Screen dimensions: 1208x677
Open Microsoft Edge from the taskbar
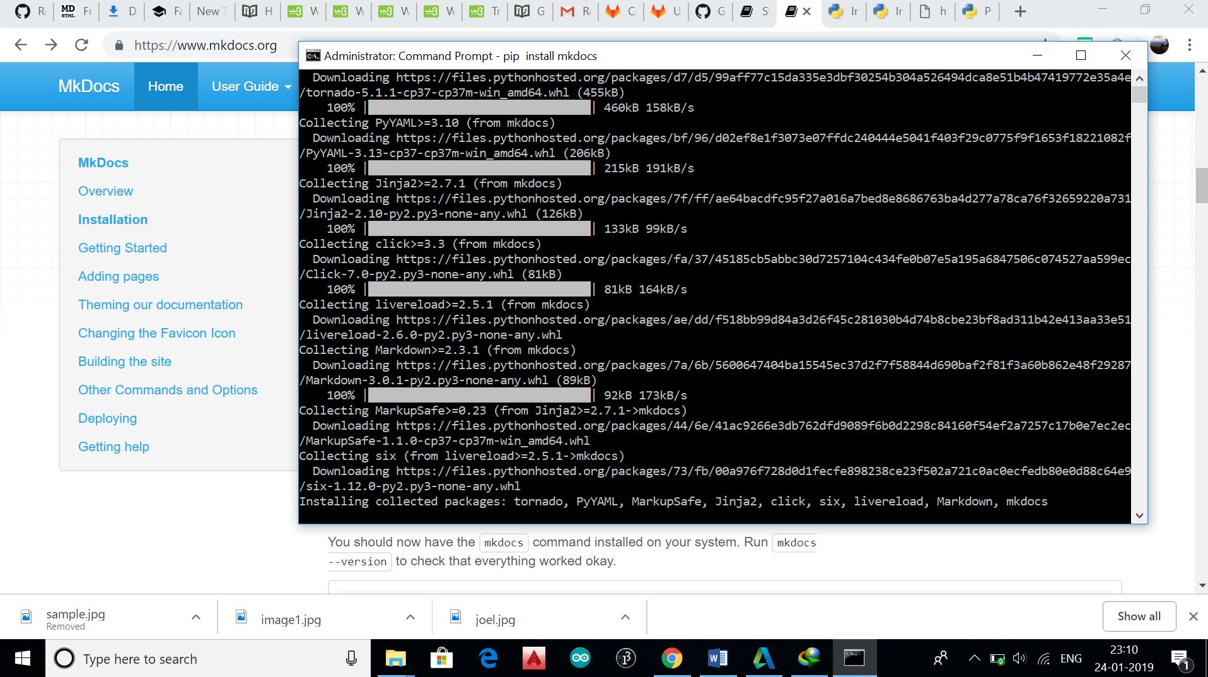488,659
